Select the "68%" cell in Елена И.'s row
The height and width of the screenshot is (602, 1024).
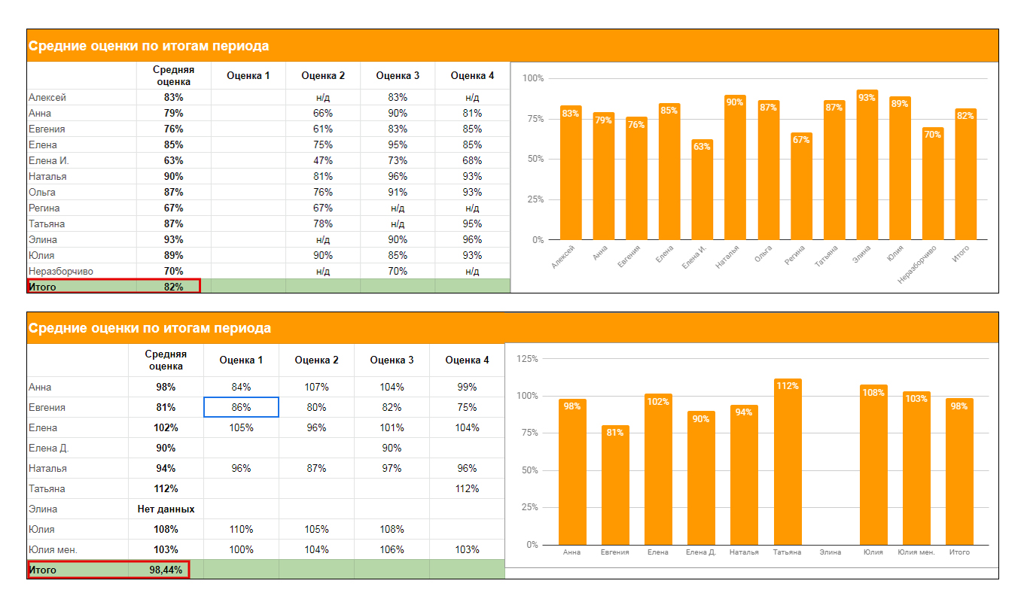point(473,160)
